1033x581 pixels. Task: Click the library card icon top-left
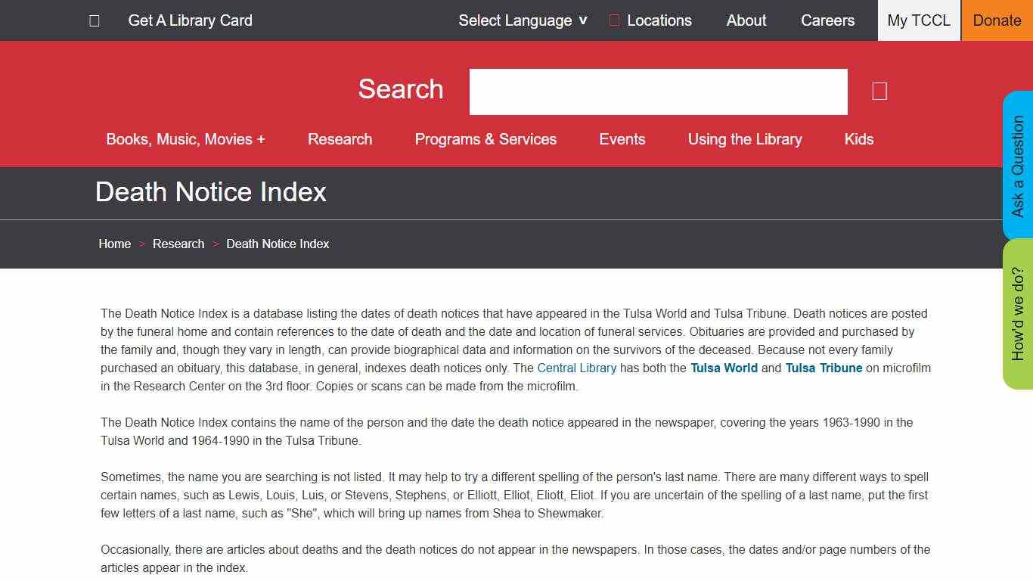click(x=94, y=20)
